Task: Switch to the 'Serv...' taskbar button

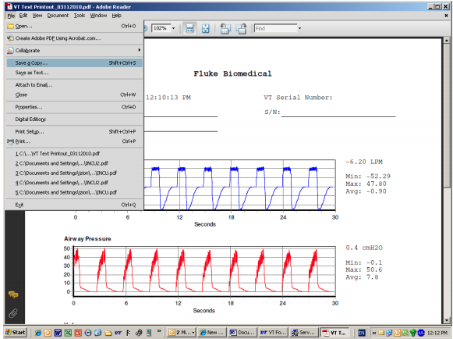Action: pos(303,332)
